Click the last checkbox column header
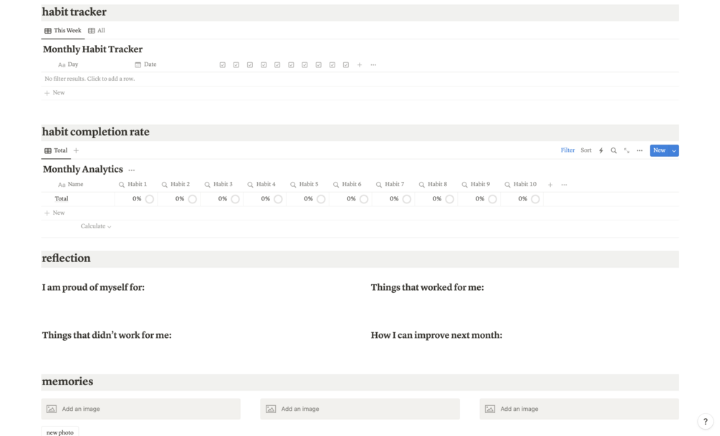720x436 pixels. click(346, 64)
